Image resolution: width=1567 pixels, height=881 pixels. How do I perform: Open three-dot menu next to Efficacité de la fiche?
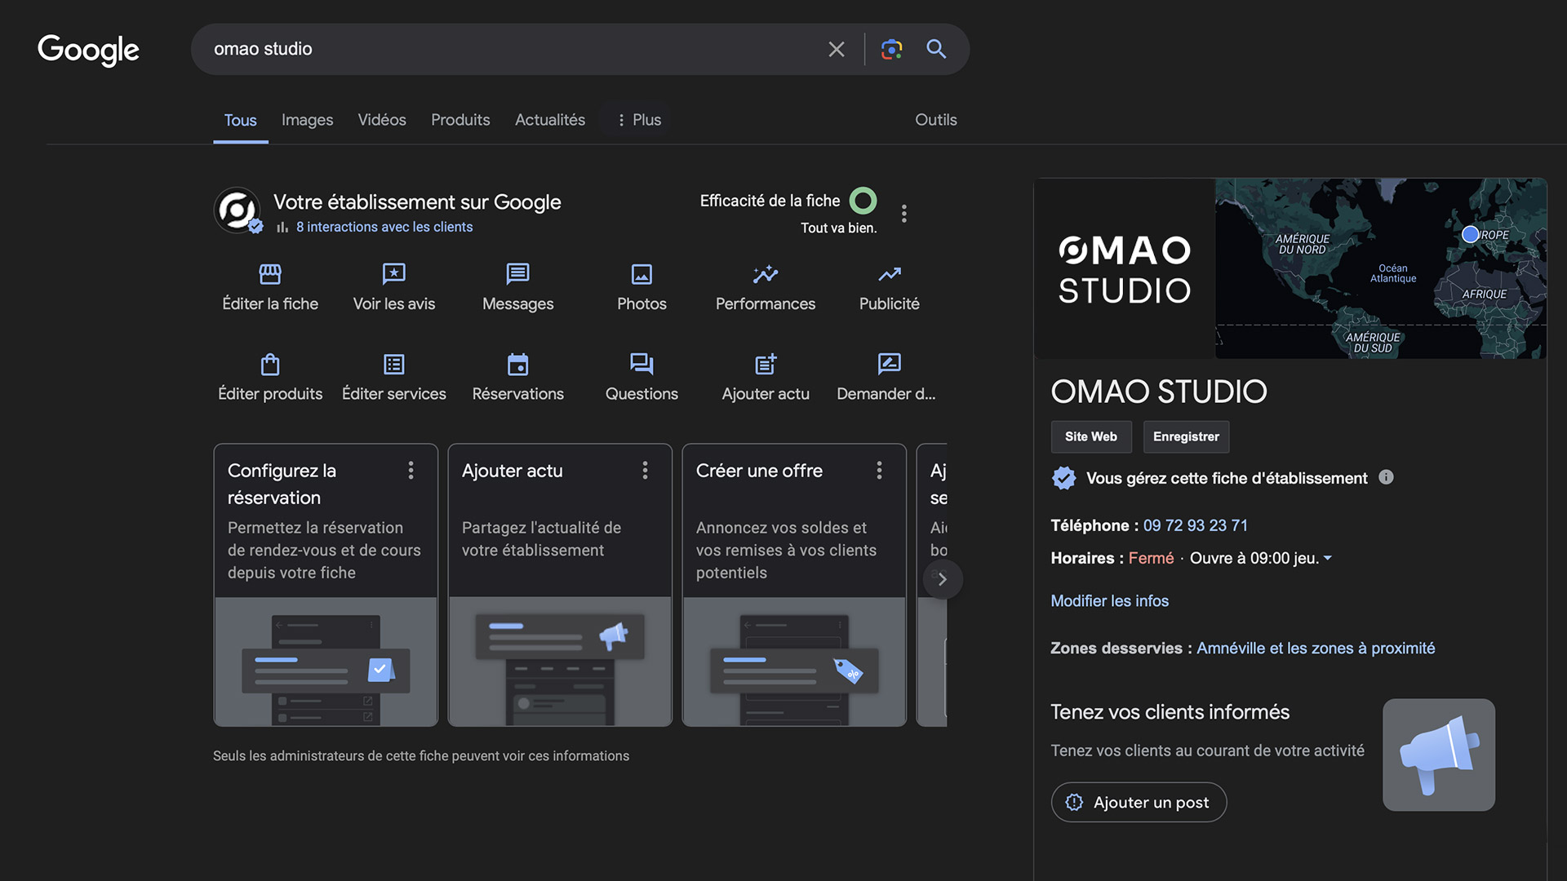click(903, 214)
